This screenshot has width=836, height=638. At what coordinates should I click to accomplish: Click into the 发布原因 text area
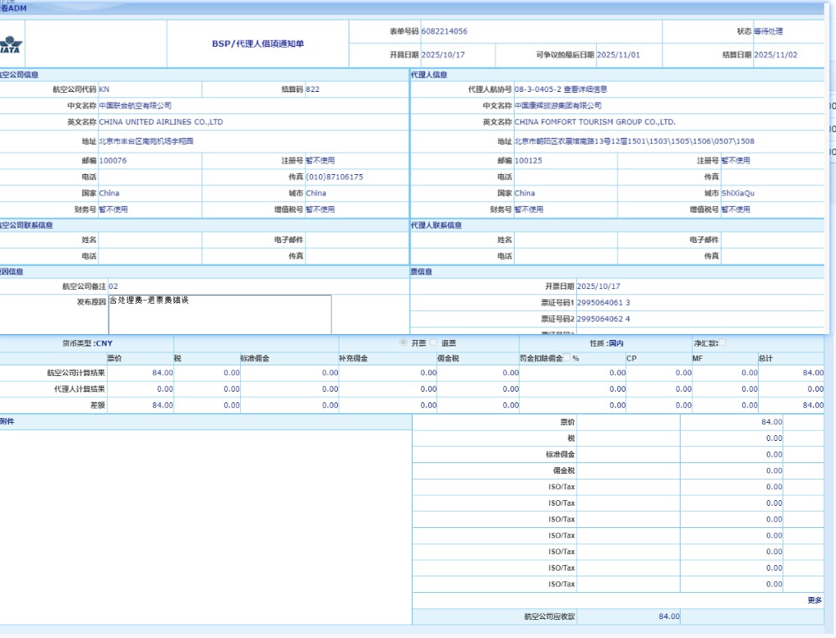pos(219,314)
